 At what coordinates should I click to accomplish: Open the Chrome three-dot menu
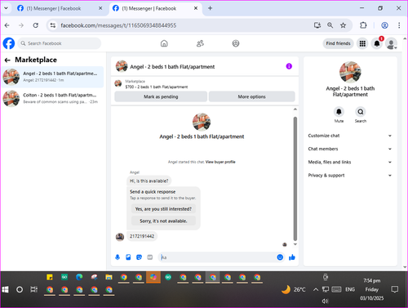pyautogui.click(x=399, y=25)
